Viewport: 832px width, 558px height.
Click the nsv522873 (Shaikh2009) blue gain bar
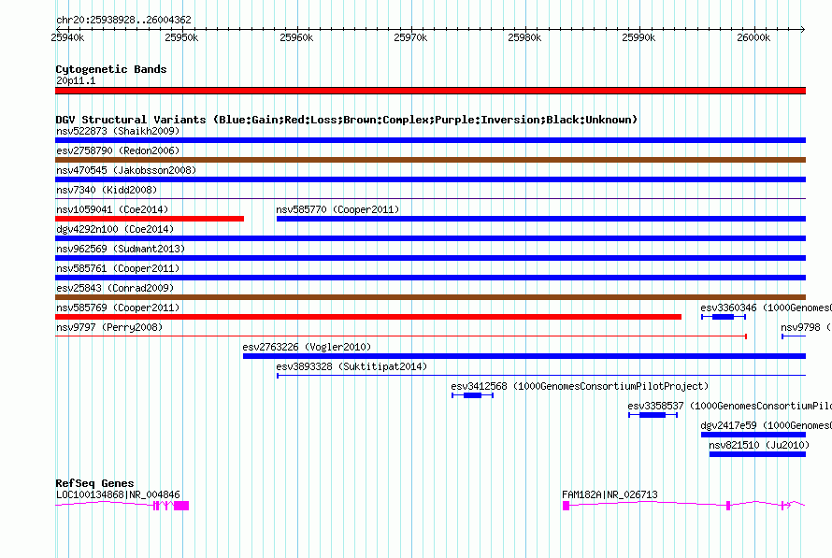point(430,140)
